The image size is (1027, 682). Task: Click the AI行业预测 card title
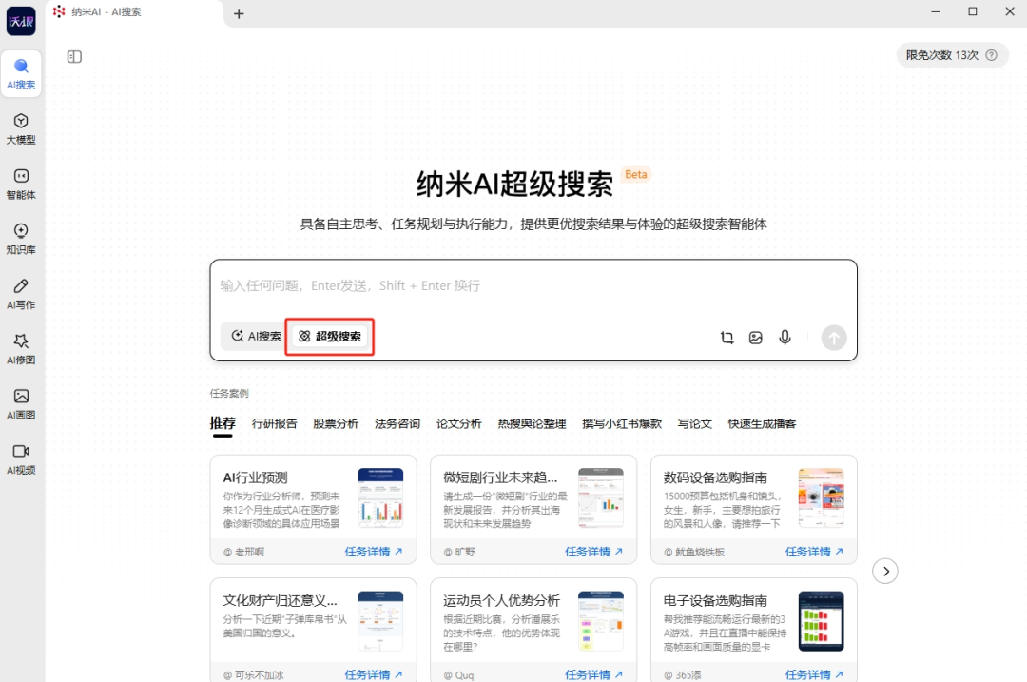[x=256, y=477]
